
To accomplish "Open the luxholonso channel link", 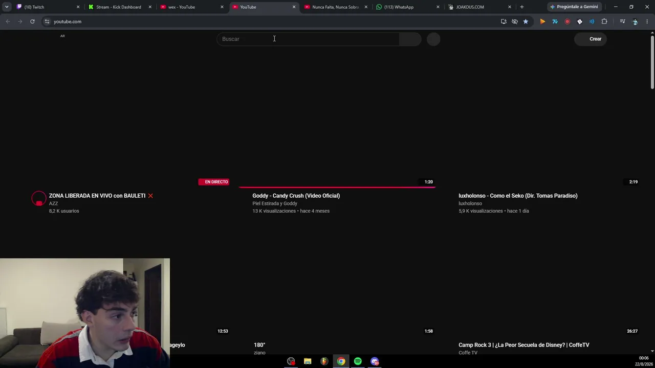I will pos(470,203).
